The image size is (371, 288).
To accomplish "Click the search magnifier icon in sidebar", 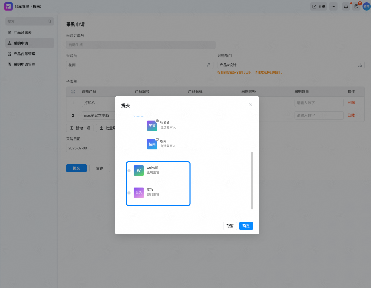I will point(49,21).
